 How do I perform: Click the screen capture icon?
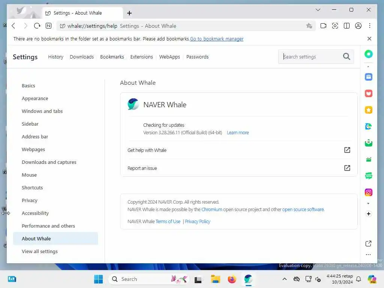pos(335,26)
